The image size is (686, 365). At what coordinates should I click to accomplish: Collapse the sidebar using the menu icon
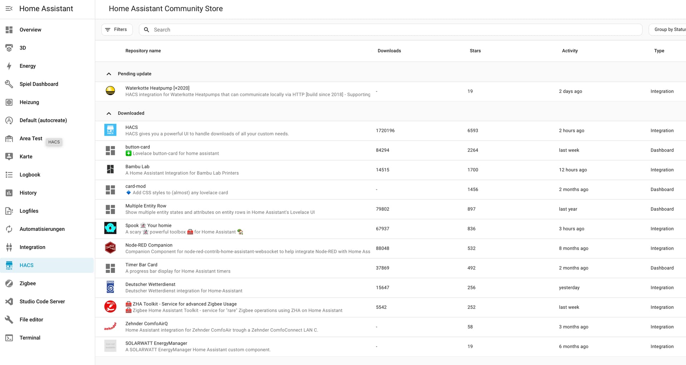(9, 9)
